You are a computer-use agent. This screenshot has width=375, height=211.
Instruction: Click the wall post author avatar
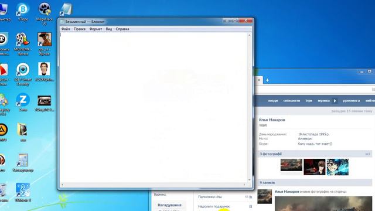click(264, 196)
